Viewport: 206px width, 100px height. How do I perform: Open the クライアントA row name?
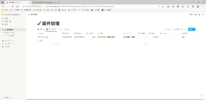43,37
